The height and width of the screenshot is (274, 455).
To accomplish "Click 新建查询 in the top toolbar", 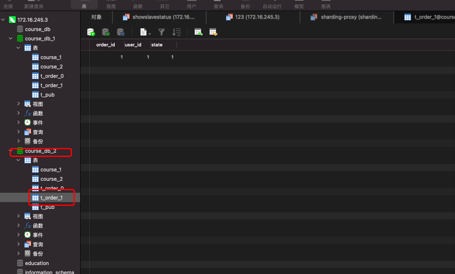I will click(34, 6).
